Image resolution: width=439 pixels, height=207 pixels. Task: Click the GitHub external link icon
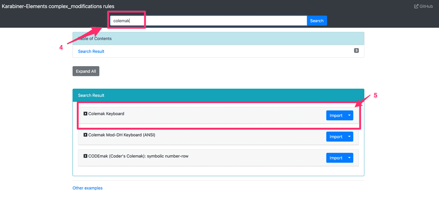(416, 6)
